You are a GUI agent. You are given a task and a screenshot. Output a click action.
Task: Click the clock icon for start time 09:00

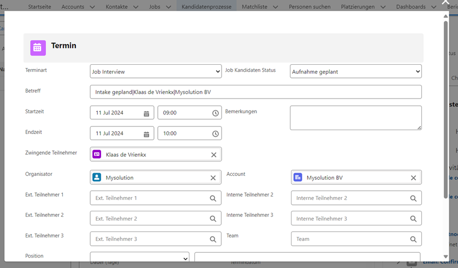point(215,113)
